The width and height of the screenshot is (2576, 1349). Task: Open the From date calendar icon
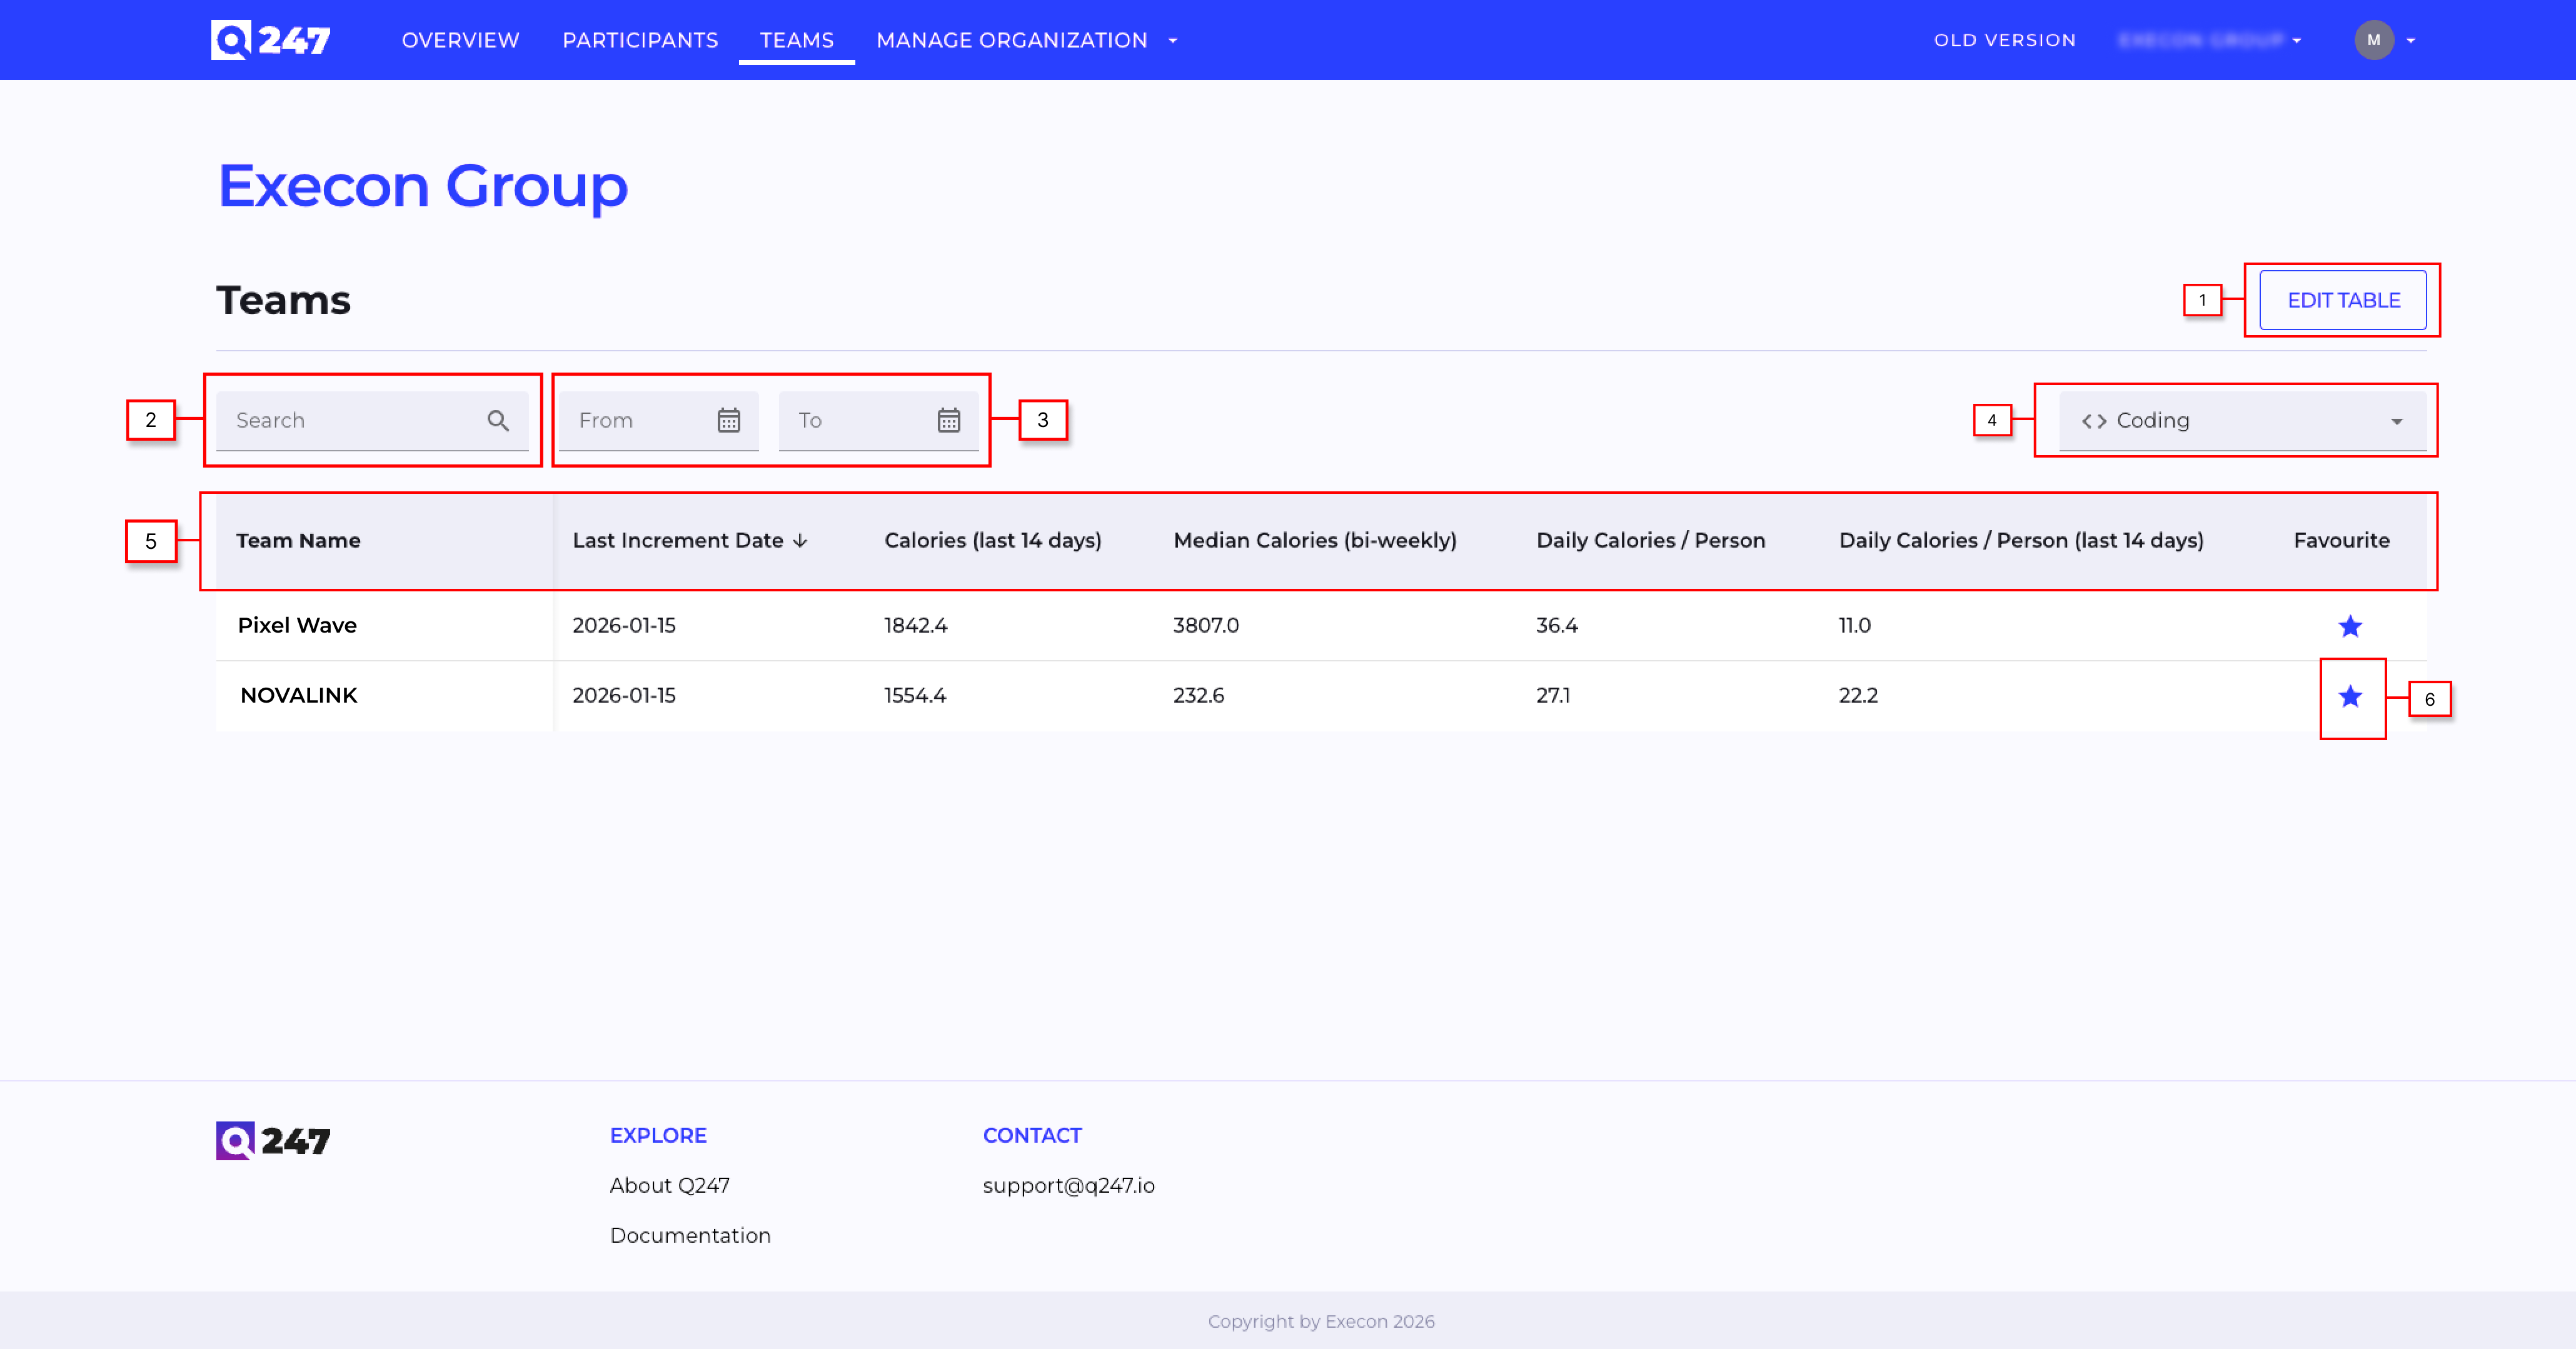point(729,421)
